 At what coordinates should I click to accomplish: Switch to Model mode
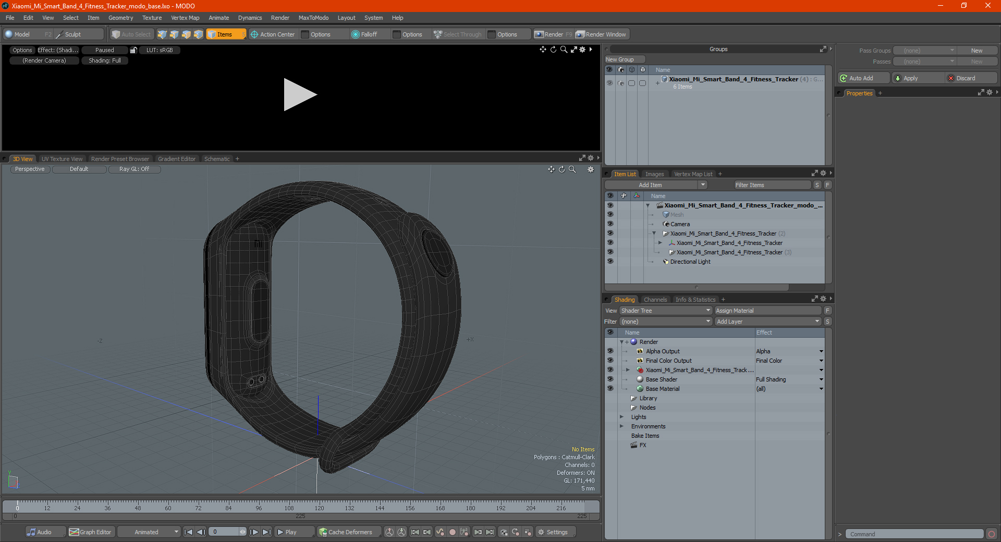point(22,34)
